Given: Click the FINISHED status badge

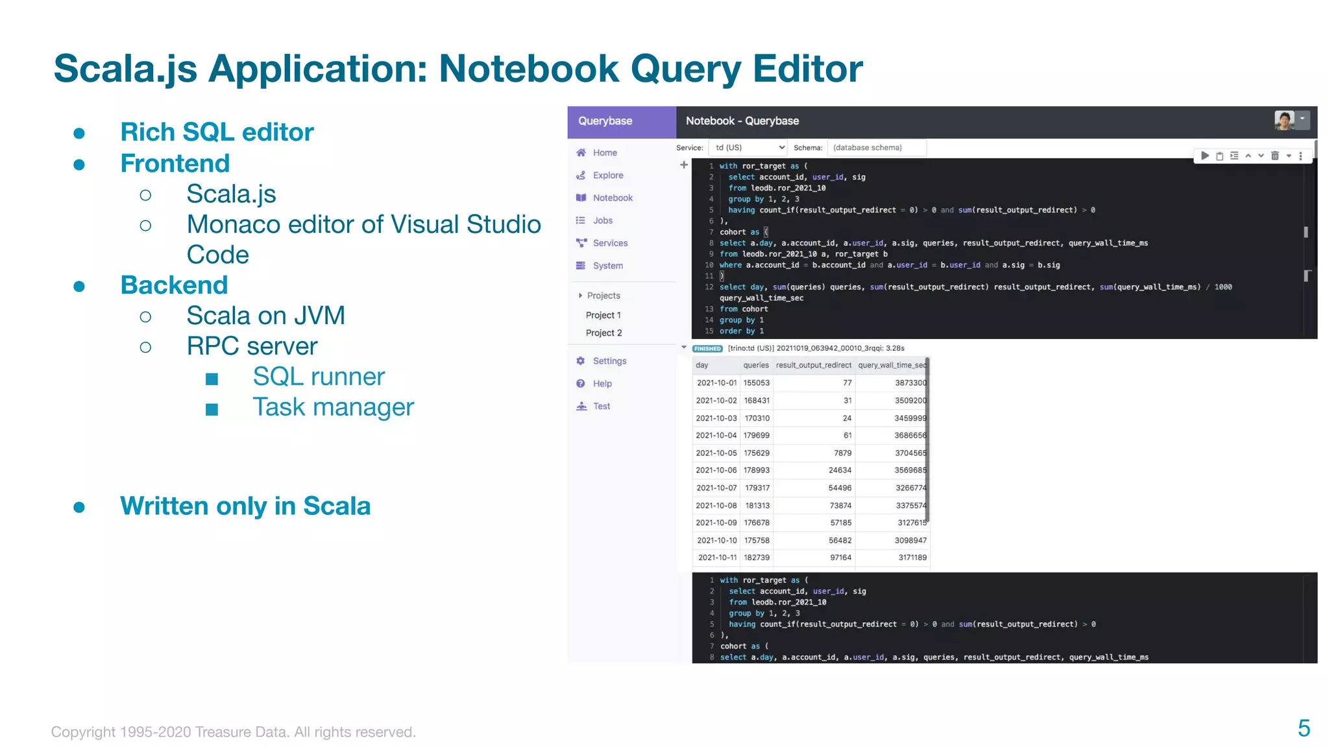Looking at the screenshot, I should tap(707, 348).
